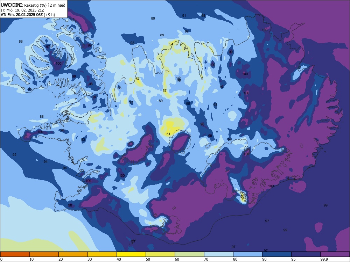Select the medium blue 90–95 legend swatch
Screen dimensions: 350x262
click(277, 254)
